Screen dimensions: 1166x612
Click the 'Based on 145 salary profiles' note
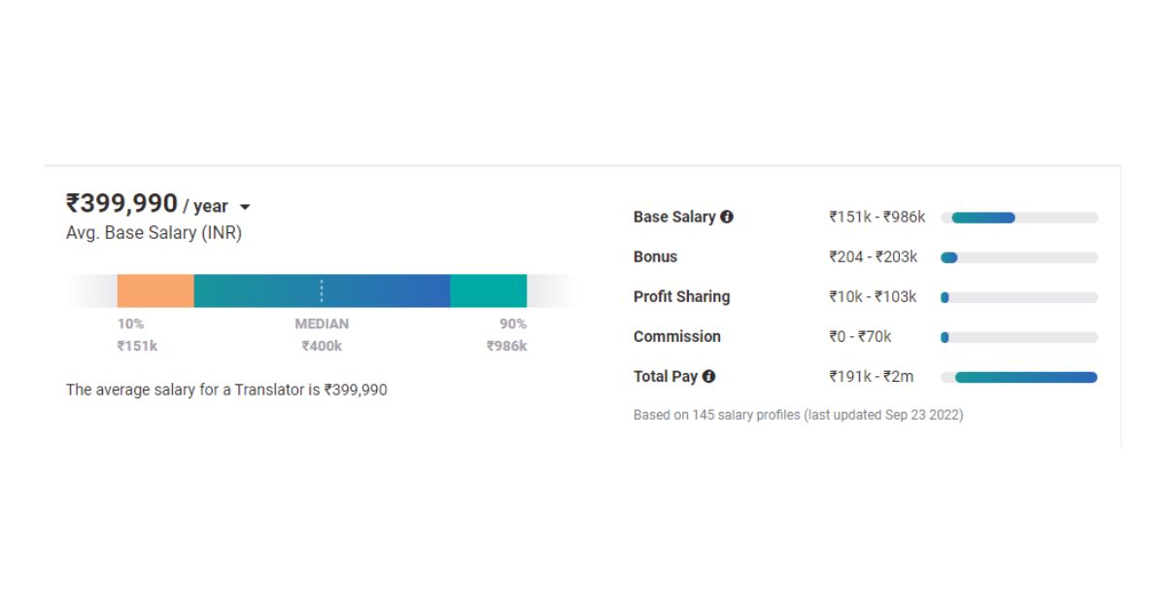798,415
